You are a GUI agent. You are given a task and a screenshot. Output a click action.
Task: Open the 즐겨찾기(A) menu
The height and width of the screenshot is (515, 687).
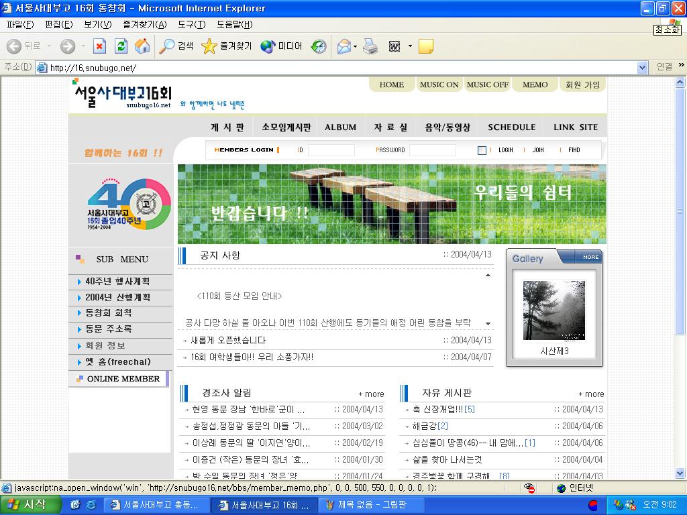click(145, 25)
